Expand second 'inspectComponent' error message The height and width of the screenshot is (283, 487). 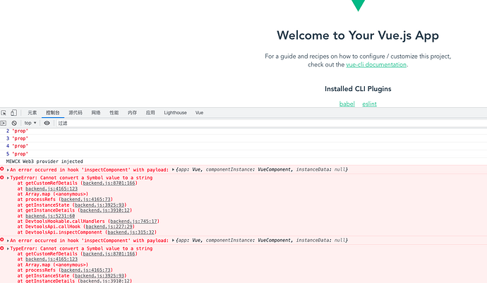click(x=8, y=241)
